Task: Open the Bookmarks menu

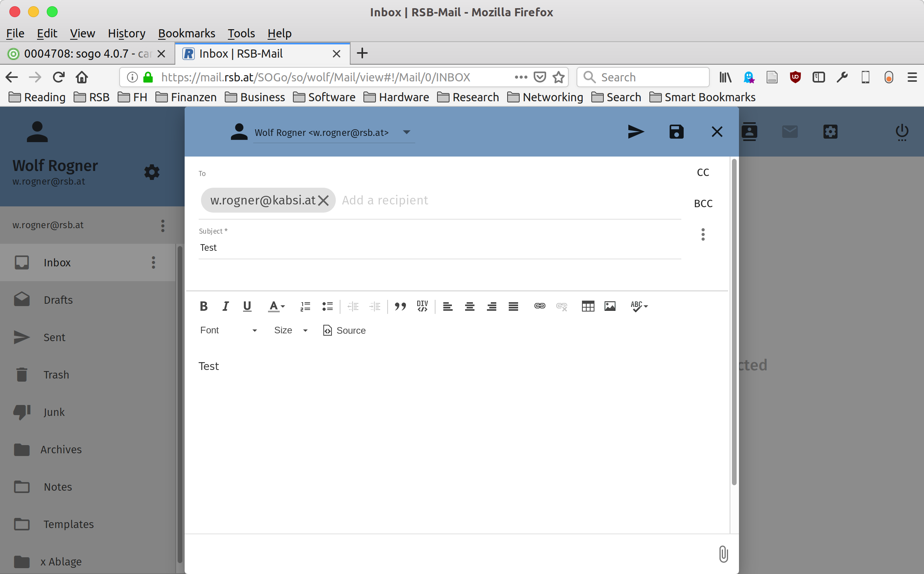Action: pyautogui.click(x=186, y=33)
